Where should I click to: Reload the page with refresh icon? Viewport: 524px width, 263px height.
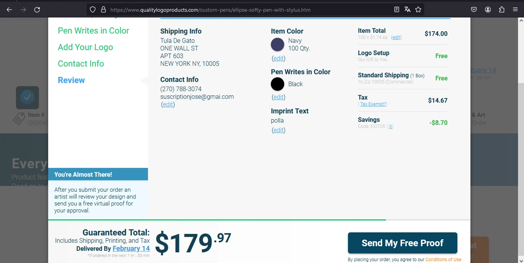(37, 10)
